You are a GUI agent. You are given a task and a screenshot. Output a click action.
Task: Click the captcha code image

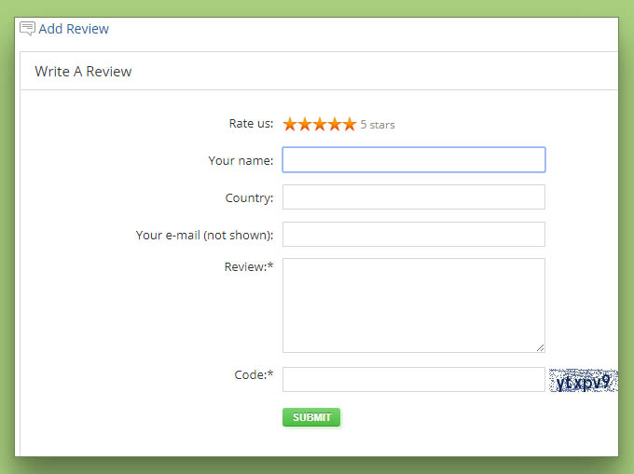point(583,381)
